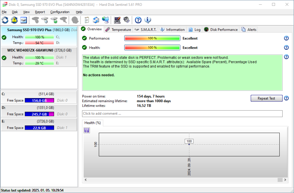Image resolution: width=294 pixels, height=193 pixels.
Task: Open the File menu
Action: 4,12
